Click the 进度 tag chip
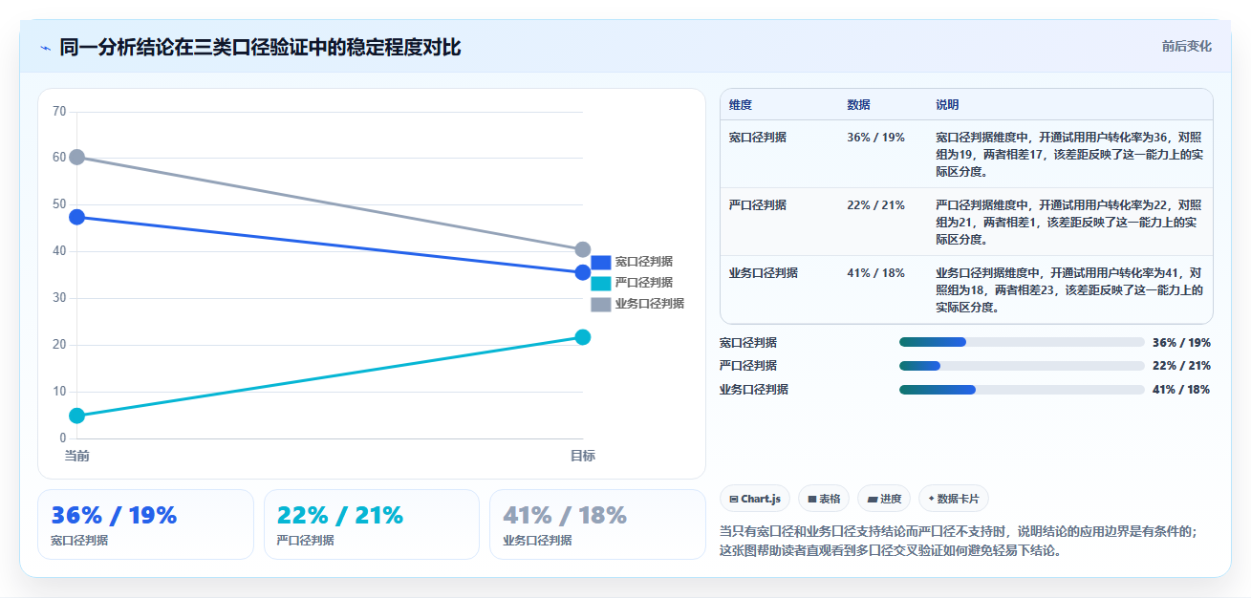1251x598 pixels. click(884, 499)
